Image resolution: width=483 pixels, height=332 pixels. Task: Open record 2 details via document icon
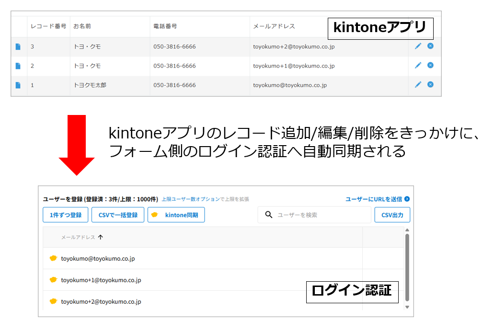18,66
